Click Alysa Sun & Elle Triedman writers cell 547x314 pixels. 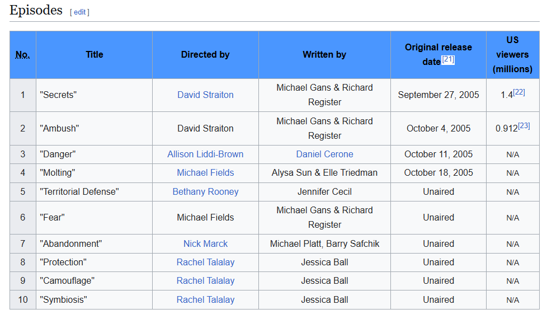tap(324, 172)
